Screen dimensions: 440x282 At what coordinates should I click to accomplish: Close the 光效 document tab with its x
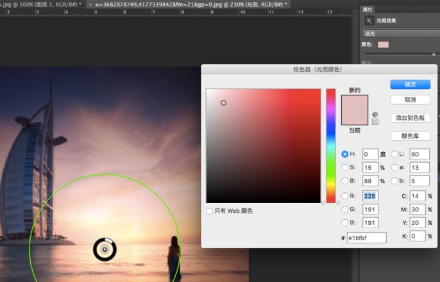[x=90, y=4]
